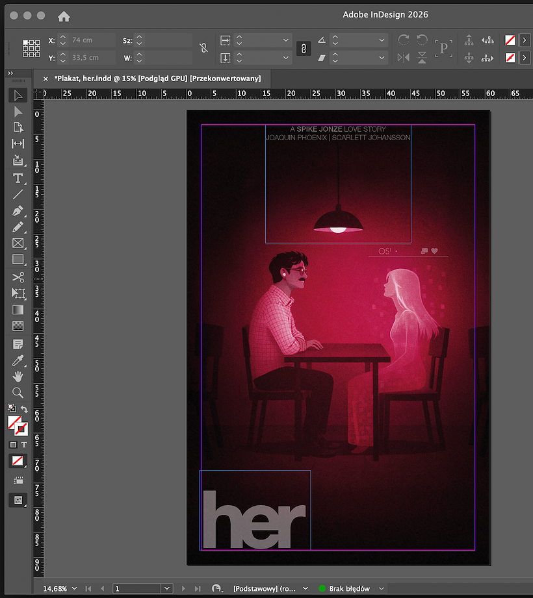Screen dimensions: 533x598
Task: Expand the Brak błędów preflight menu
Action: tap(382, 588)
